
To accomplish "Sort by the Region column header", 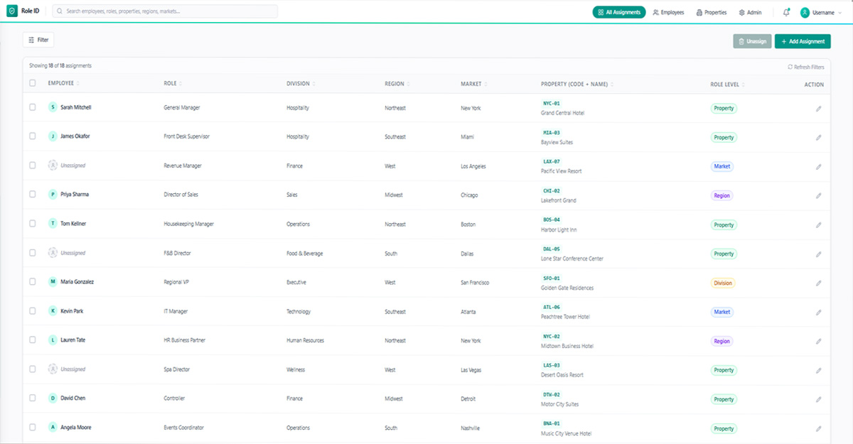I will point(397,84).
